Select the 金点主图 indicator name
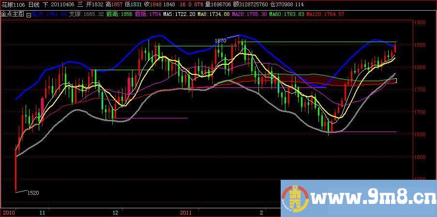 point(13,14)
